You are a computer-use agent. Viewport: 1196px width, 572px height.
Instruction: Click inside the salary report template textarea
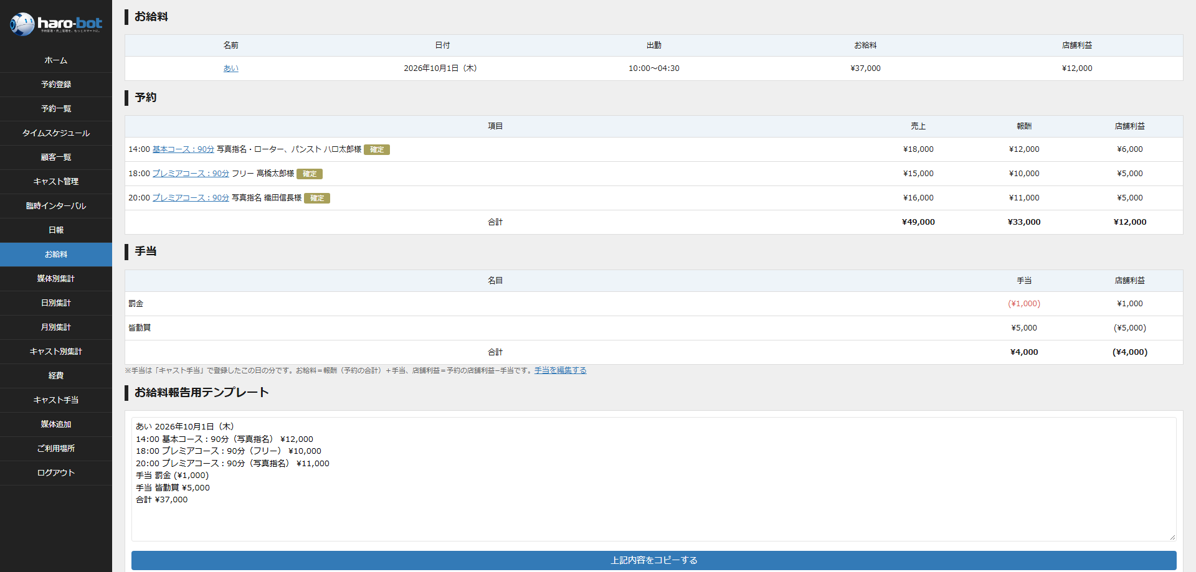654,479
